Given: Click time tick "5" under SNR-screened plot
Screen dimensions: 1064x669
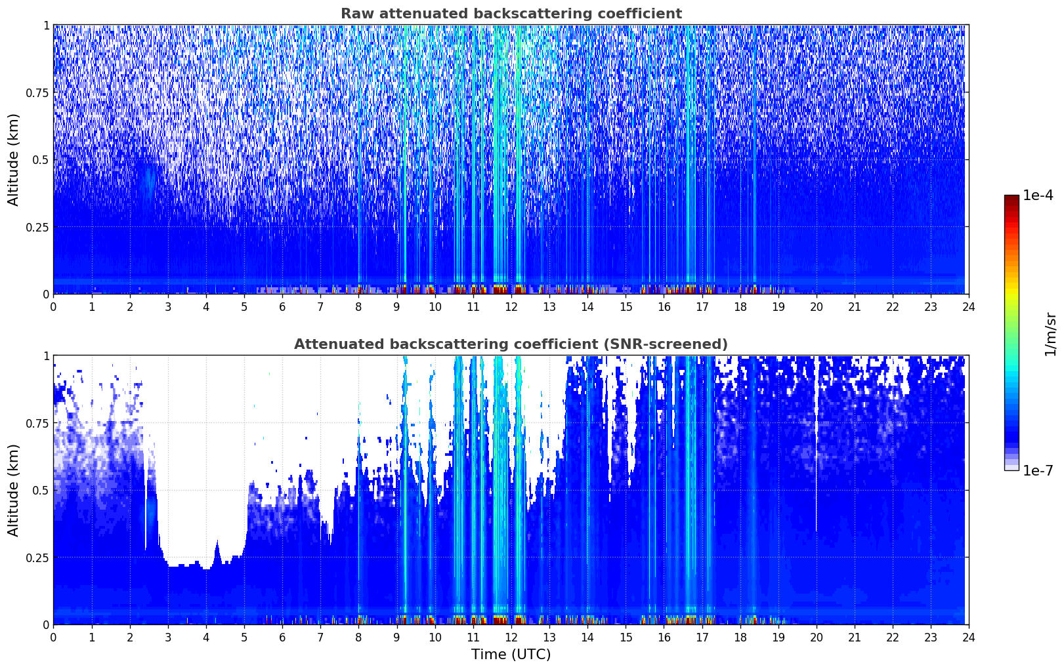Looking at the screenshot, I should click(x=244, y=637).
